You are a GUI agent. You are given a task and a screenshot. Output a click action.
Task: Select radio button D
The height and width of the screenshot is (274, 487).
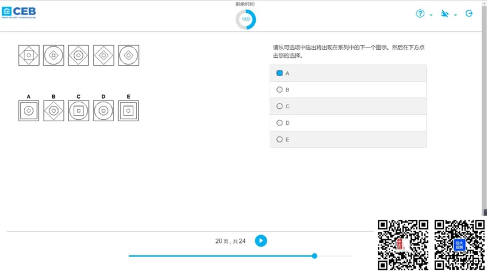click(x=279, y=123)
